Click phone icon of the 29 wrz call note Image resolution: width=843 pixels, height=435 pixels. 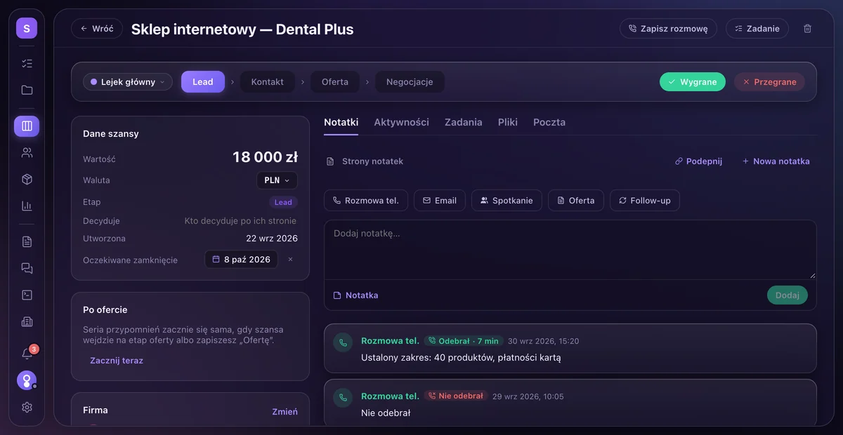click(x=343, y=397)
